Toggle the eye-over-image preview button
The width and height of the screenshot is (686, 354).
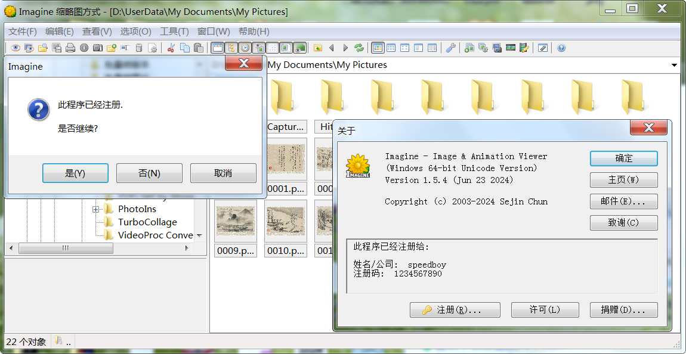coord(258,48)
